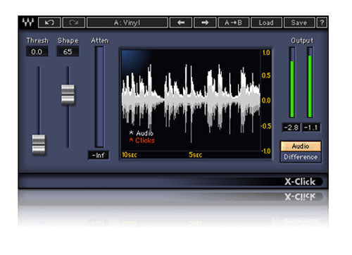Click the 1.0 amplitude scale label
Screen dimensions: 352x255
click(x=266, y=53)
